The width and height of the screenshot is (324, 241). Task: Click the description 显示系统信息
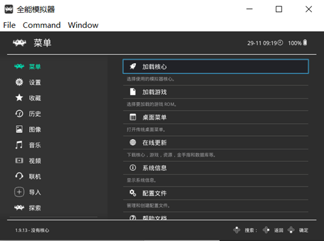pos(141,180)
